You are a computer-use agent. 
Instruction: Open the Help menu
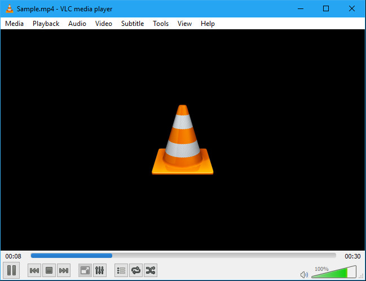(x=208, y=24)
